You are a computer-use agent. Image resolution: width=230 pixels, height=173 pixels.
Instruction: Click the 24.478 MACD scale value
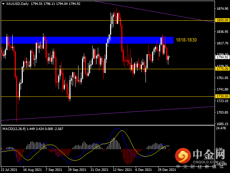[221, 128]
